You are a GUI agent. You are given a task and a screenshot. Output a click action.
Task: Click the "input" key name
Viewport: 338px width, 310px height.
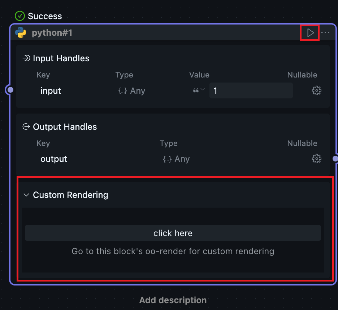pyautogui.click(x=51, y=91)
